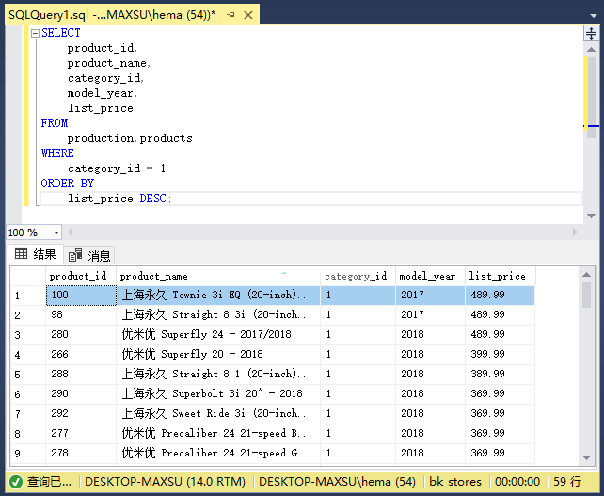The width and height of the screenshot is (604, 496).
Task: Click the cell with product_id 277
Action: (x=81, y=434)
